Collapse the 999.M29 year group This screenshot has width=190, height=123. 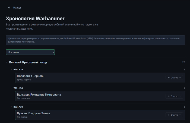[11, 70]
